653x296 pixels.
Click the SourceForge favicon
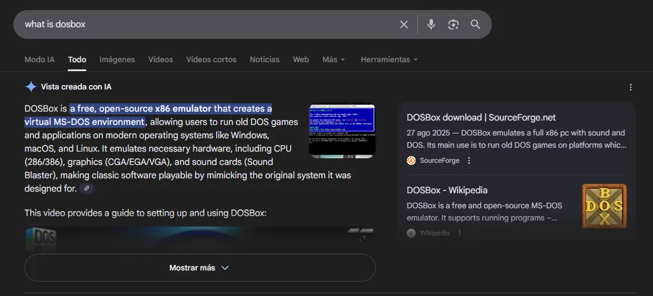coord(411,160)
